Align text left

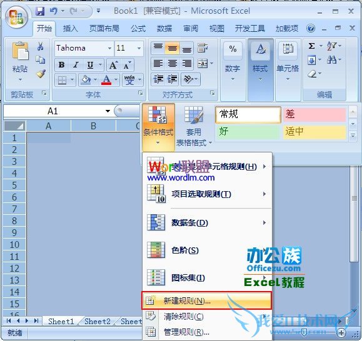[x=158, y=63]
